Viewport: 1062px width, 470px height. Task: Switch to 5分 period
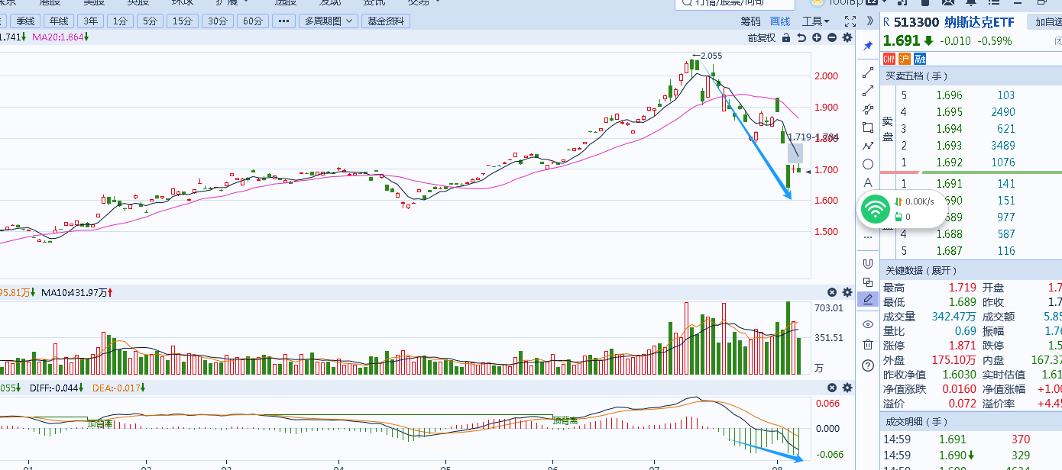(151, 21)
